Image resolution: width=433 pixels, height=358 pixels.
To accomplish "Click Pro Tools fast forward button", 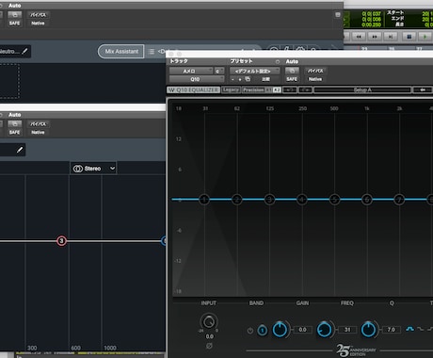I will 375,37.
